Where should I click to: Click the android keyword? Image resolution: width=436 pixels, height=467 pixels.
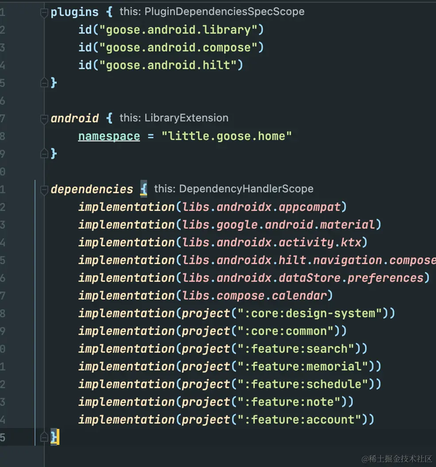pos(74,118)
